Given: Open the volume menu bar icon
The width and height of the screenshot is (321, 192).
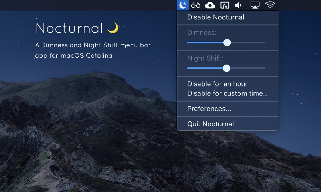Looking at the screenshot, I should 238,5.
